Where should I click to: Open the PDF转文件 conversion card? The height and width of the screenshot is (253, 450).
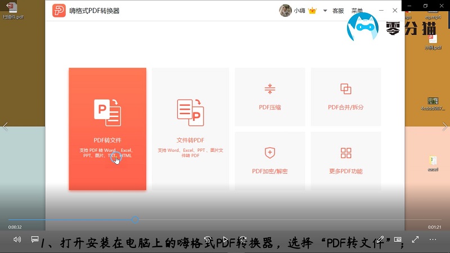point(107,129)
